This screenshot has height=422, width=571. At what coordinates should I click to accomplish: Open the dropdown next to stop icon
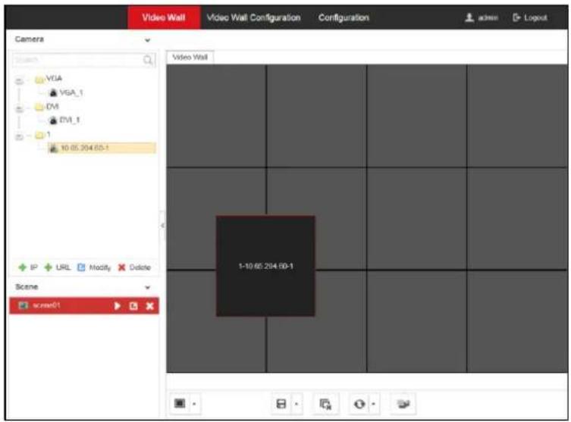[x=194, y=404]
